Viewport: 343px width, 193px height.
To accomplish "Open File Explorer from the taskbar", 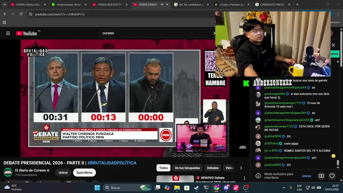I will [x=177, y=188].
